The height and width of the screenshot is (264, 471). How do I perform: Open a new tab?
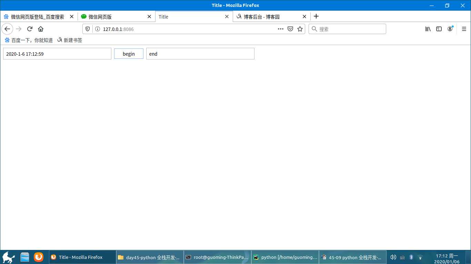(x=316, y=16)
